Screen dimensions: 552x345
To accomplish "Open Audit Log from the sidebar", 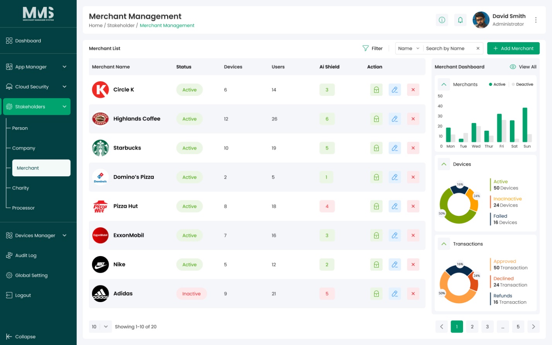I will (26, 255).
